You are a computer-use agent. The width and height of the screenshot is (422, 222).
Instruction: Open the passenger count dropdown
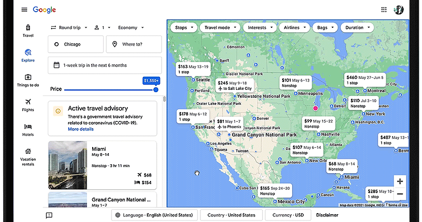[102, 27]
